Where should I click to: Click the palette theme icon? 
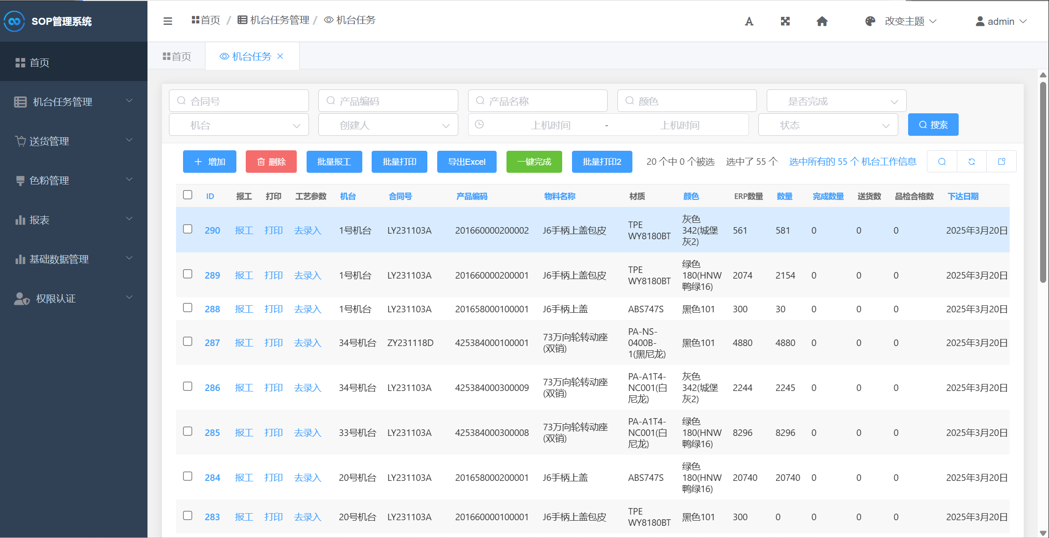click(870, 22)
